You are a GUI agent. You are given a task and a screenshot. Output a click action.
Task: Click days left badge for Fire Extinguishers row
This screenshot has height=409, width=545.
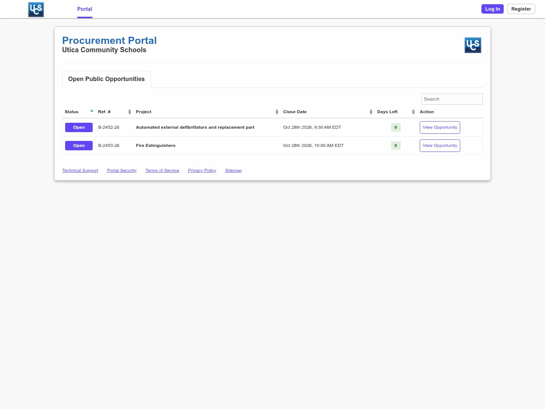(396, 145)
